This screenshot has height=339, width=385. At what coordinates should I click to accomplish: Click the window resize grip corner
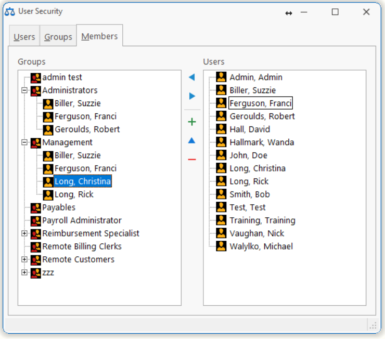click(x=373, y=325)
